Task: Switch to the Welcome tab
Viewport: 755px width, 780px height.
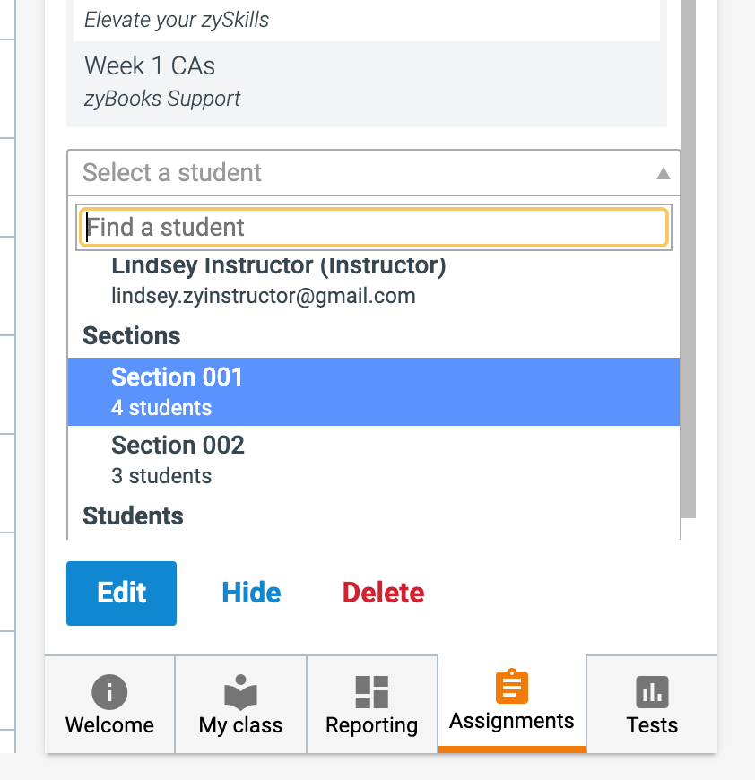Action: click(109, 705)
